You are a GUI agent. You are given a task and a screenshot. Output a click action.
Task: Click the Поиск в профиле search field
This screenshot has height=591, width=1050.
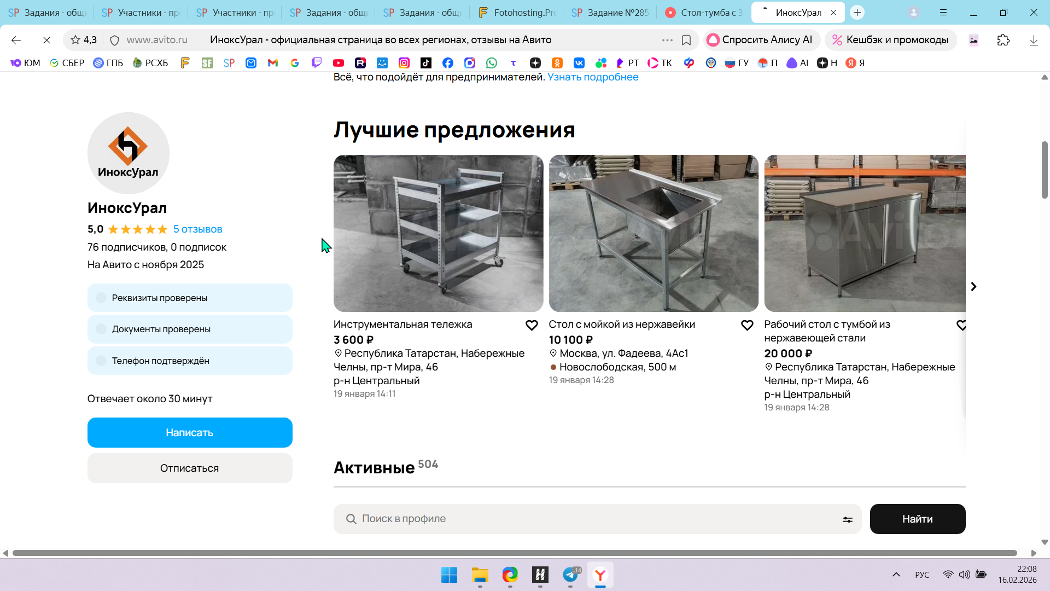click(596, 519)
